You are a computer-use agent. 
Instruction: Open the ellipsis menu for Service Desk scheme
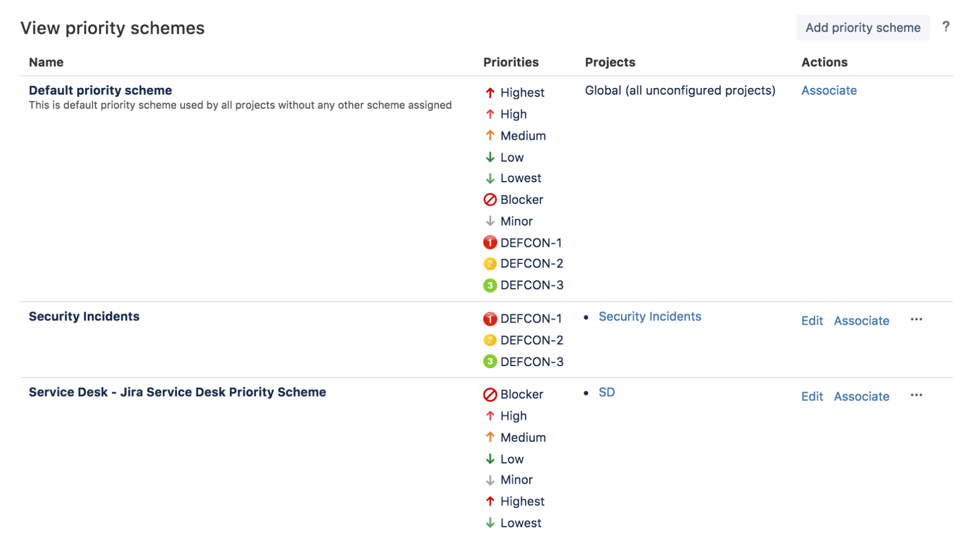click(916, 395)
